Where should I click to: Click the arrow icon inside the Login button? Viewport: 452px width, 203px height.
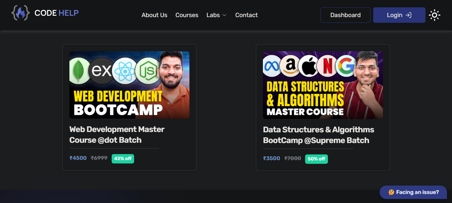pos(408,15)
